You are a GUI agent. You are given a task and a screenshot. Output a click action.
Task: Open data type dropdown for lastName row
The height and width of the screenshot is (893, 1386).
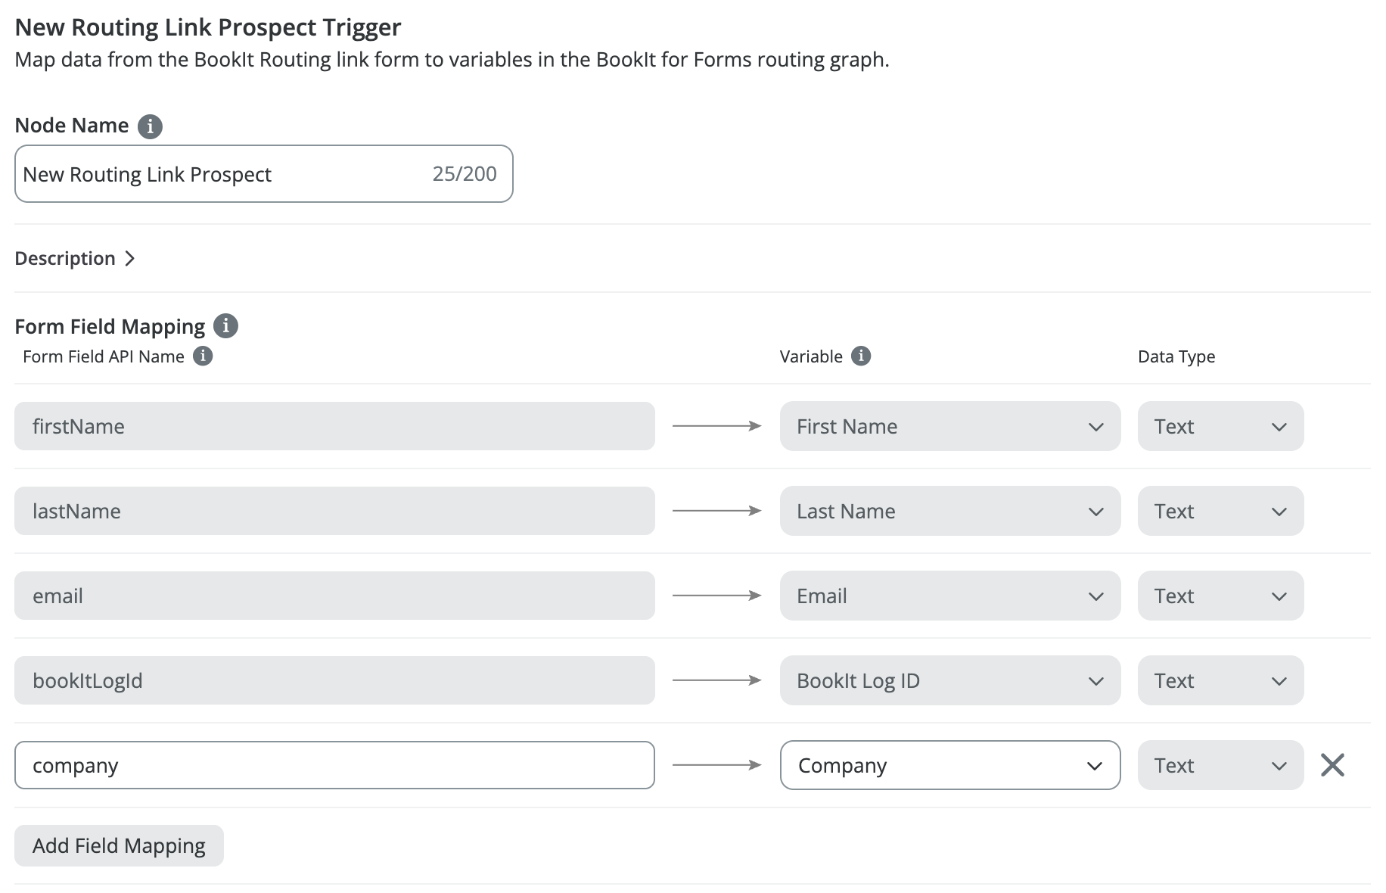point(1220,511)
